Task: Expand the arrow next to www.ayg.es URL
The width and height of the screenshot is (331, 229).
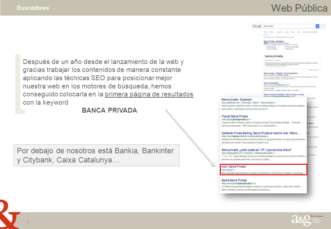Action: point(234,170)
